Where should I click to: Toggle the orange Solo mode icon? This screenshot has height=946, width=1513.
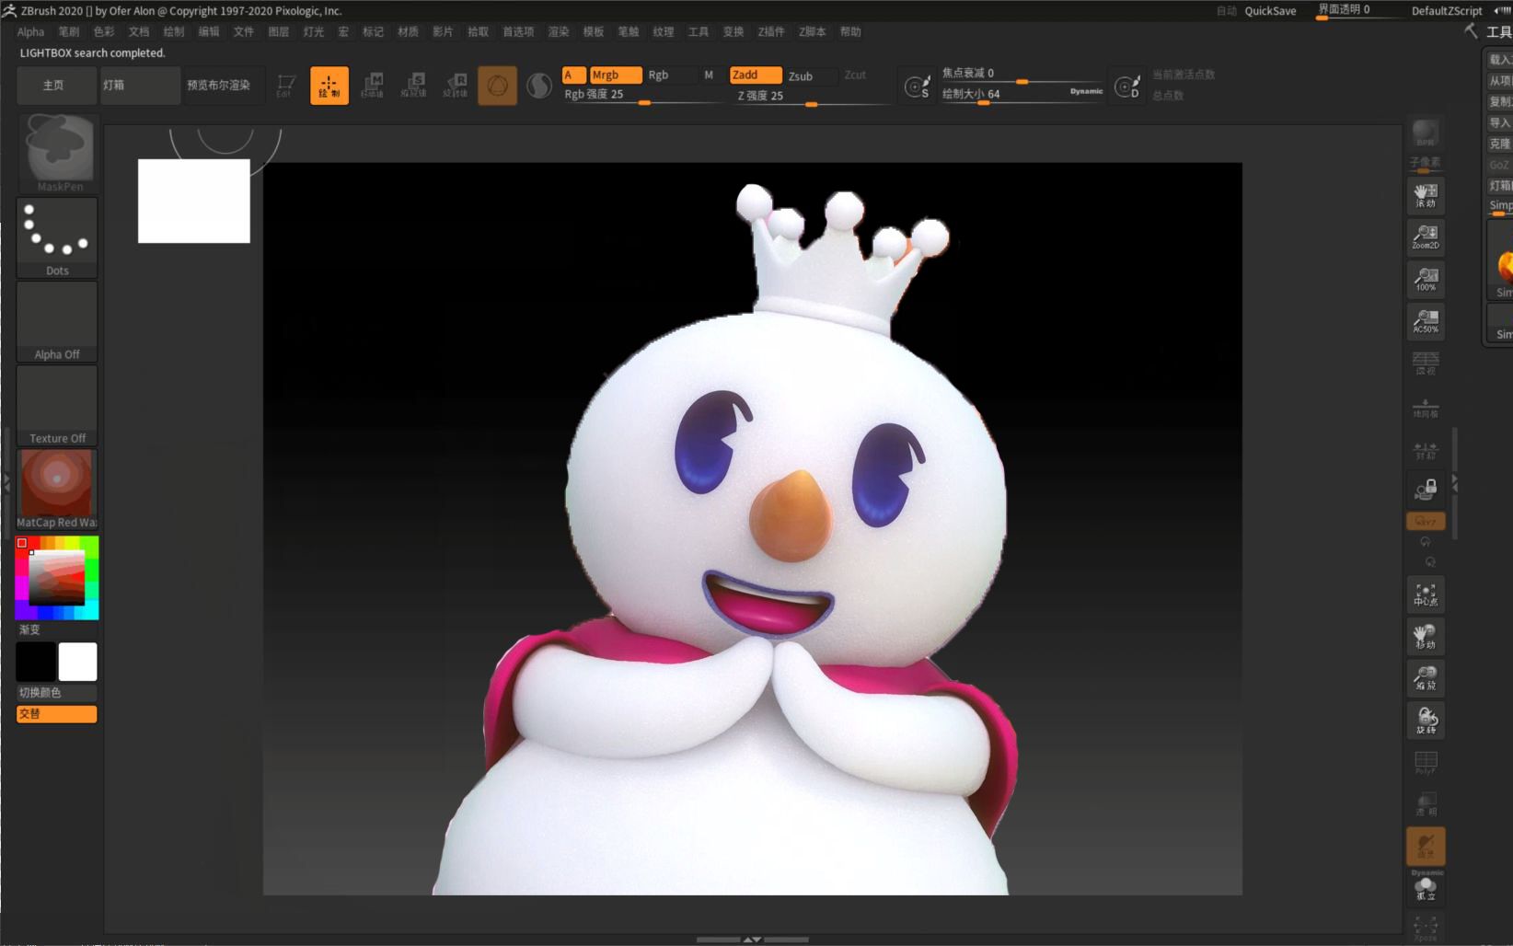click(1426, 846)
